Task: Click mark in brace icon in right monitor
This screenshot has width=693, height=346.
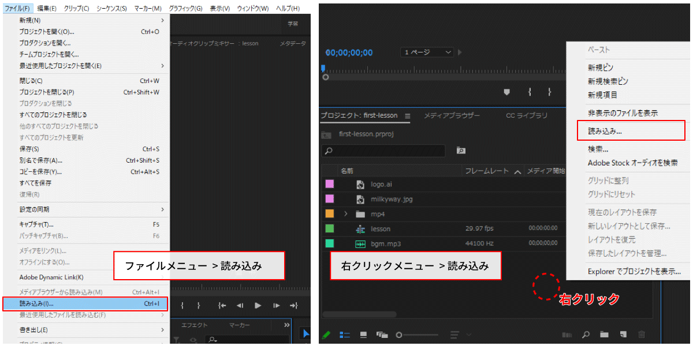Action: (x=530, y=92)
